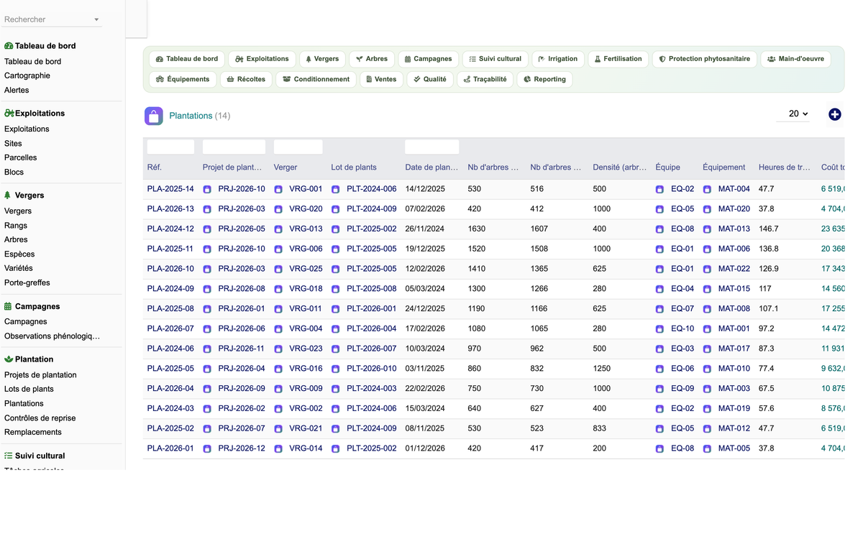Switch to the Arbres tab
This screenshot has height=534, width=863.
point(372,59)
